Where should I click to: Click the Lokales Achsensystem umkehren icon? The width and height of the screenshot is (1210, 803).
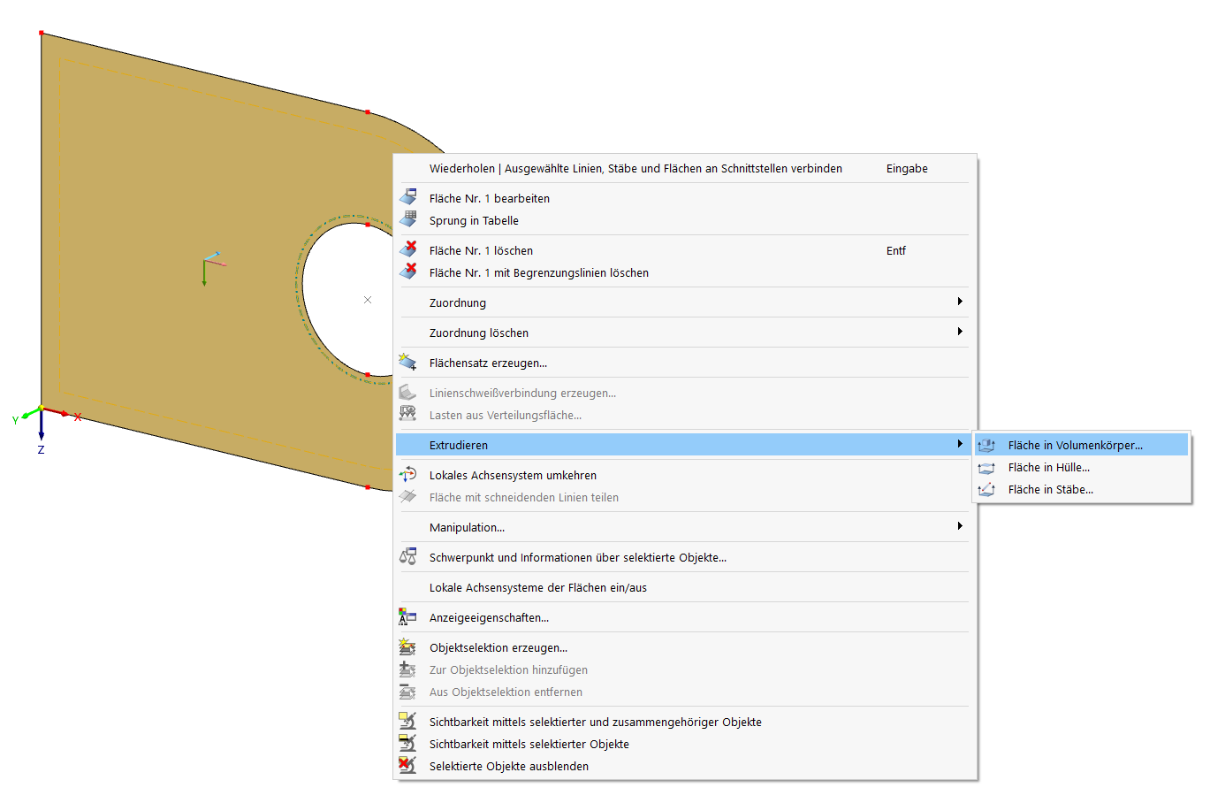click(408, 474)
